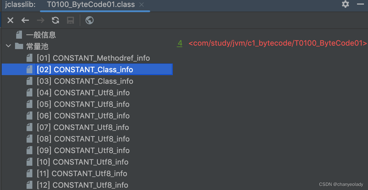Select the [10] CONSTANT_Utf8_info entry

coord(82,162)
